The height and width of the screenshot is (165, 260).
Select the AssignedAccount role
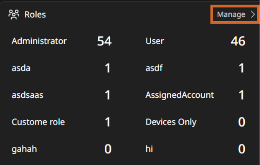(x=180, y=95)
